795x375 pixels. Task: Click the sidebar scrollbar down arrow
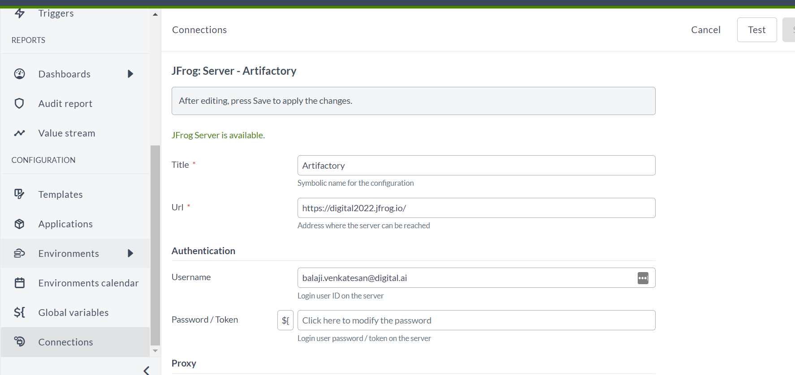click(x=155, y=351)
